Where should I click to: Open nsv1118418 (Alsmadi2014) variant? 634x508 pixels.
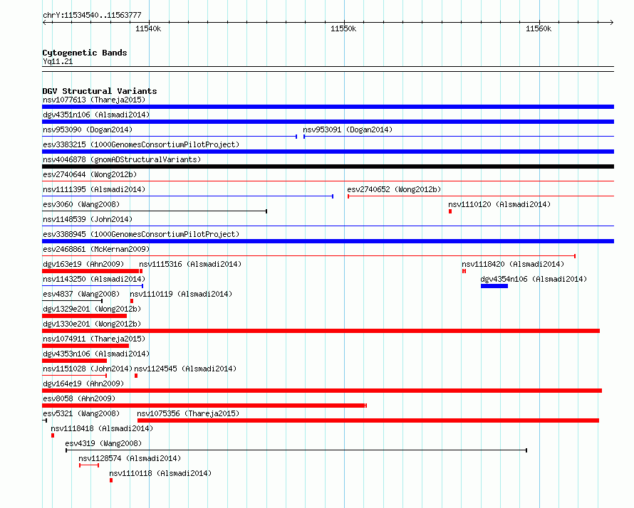click(x=102, y=428)
